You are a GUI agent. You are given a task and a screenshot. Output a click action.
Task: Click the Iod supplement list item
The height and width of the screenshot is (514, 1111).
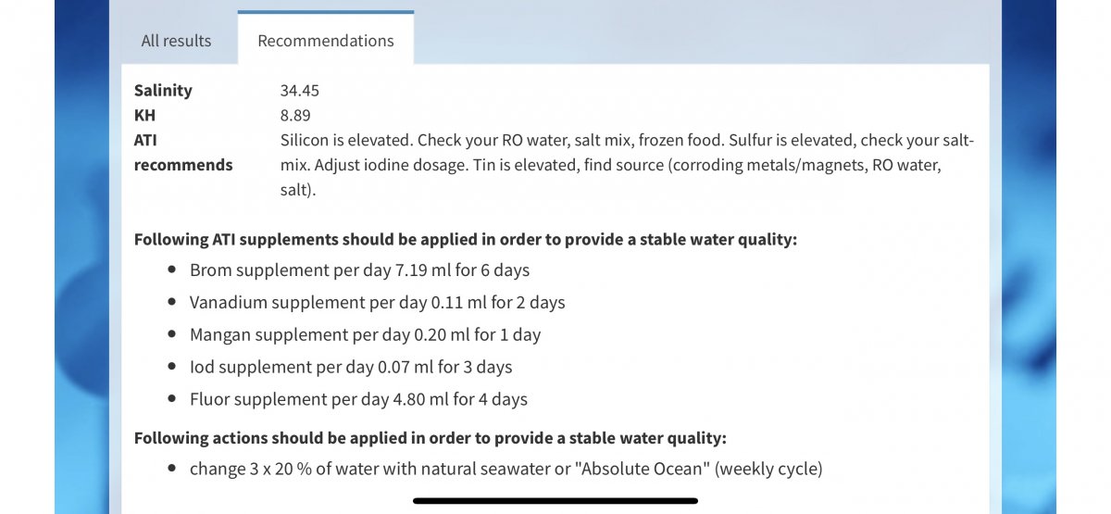click(350, 367)
